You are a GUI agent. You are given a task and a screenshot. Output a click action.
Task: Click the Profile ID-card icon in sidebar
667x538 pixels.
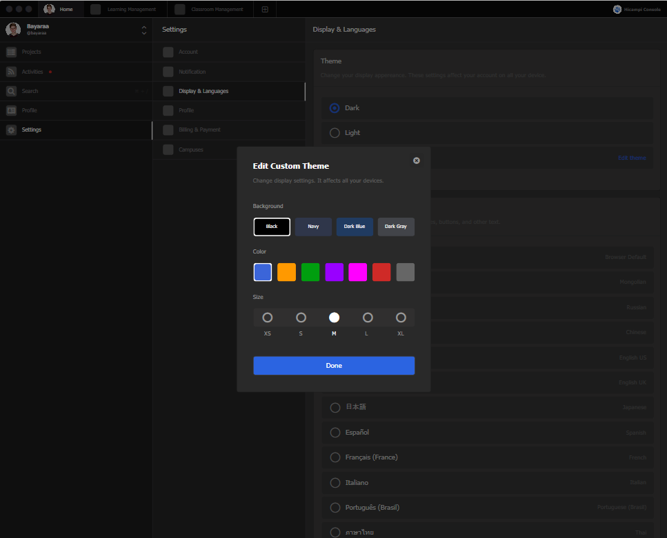point(11,110)
